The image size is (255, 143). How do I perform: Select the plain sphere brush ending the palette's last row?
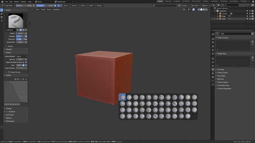coord(188,116)
